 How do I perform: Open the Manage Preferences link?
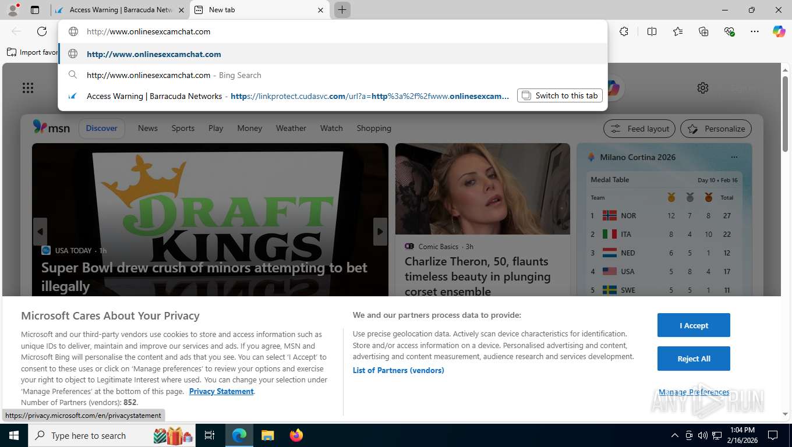[694, 392]
